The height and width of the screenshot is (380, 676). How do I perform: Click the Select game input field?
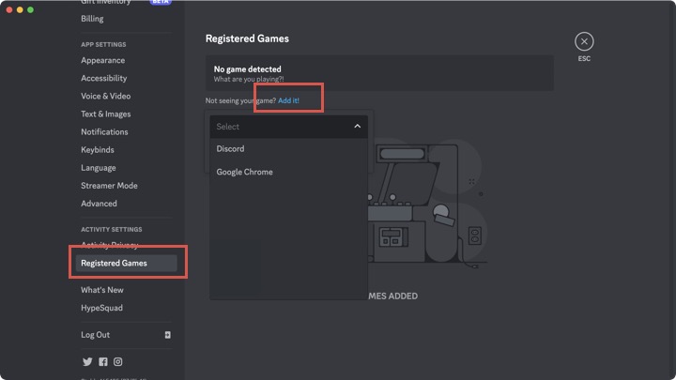click(x=277, y=127)
